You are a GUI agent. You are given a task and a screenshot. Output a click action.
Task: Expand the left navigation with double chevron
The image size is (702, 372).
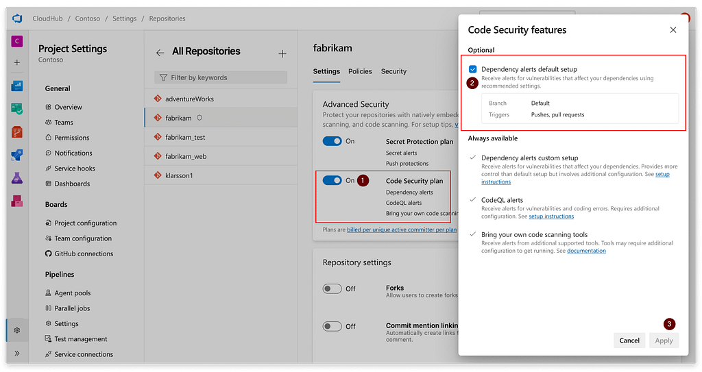pyautogui.click(x=17, y=354)
